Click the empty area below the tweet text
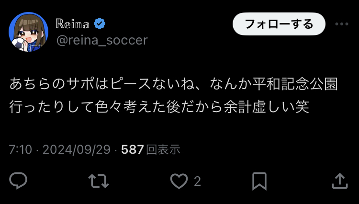359x204 pixels. pos(179,128)
